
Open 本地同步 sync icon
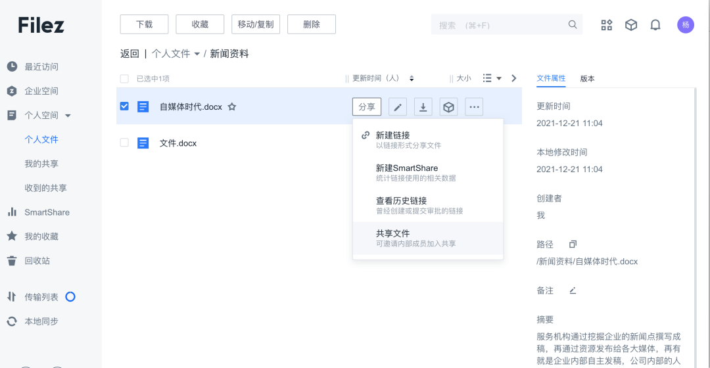tap(12, 321)
